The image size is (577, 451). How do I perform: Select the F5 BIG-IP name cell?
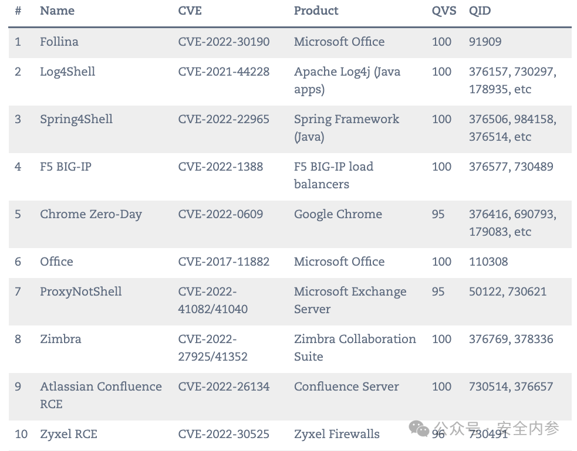click(x=66, y=167)
